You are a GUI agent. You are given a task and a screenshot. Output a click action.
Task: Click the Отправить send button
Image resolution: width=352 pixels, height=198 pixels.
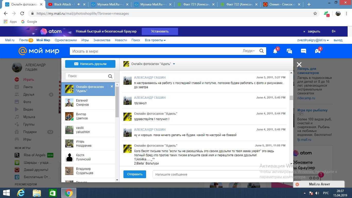(135, 174)
